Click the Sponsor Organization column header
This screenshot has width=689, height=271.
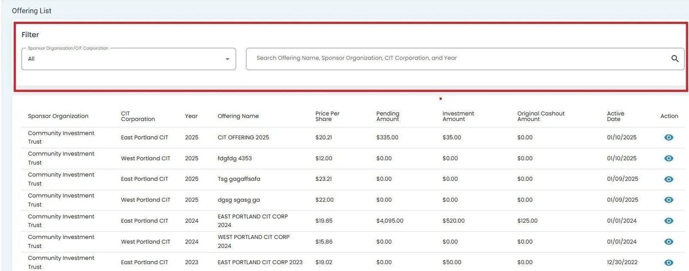pos(58,116)
